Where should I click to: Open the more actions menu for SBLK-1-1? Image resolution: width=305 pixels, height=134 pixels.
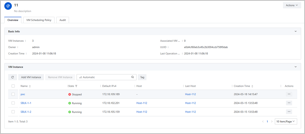point(289,103)
